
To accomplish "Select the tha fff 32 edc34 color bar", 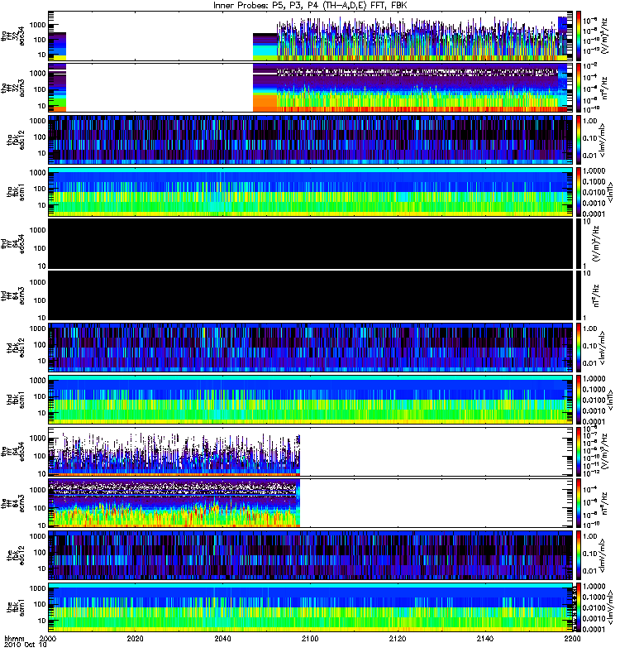I will [578, 36].
